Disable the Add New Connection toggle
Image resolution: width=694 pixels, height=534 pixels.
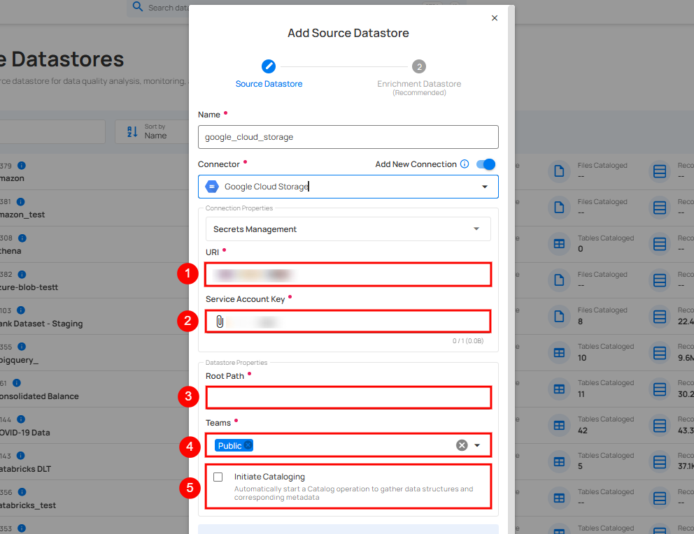tap(485, 164)
